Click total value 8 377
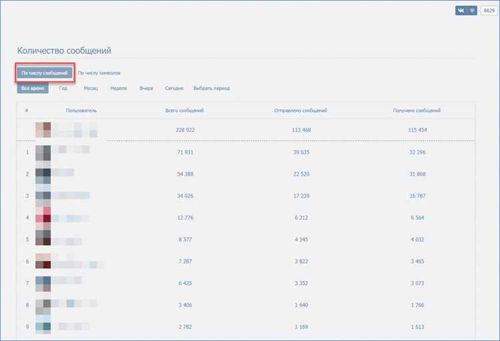The image size is (500, 341). point(185,240)
